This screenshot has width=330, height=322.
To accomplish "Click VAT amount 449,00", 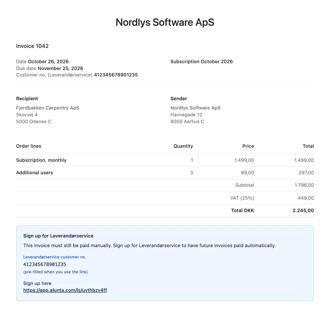I will [x=306, y=198].
